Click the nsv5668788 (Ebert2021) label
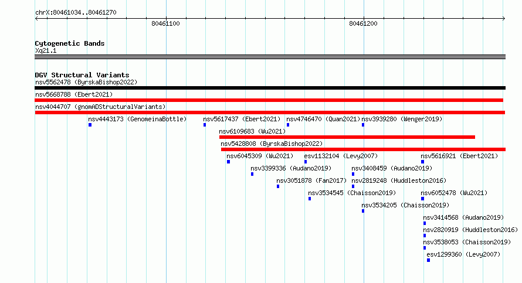 74,94
